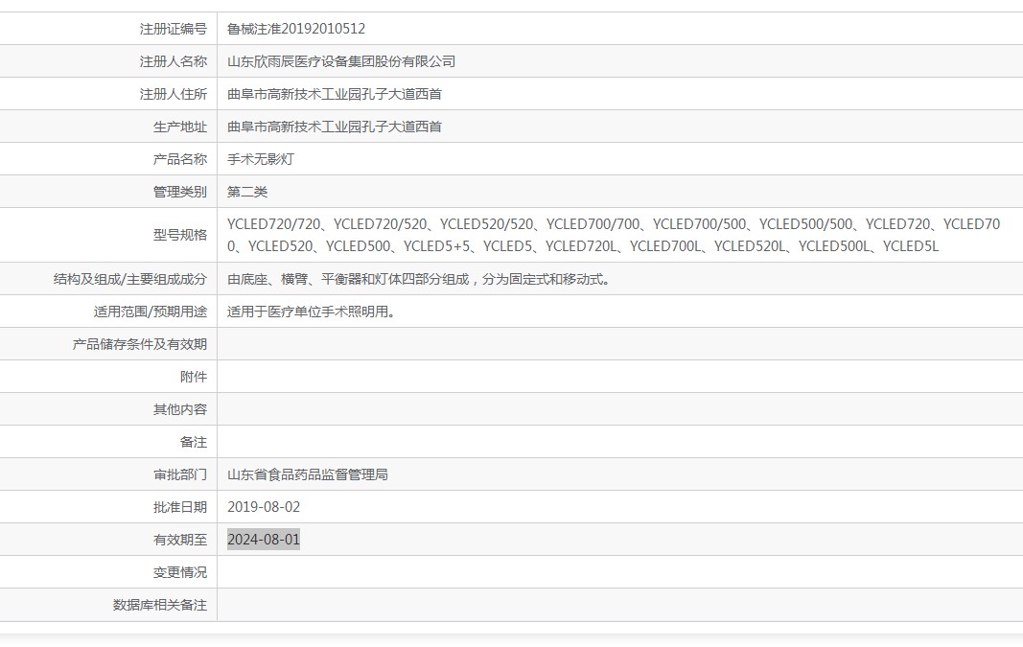This screenshot has width=1023, height=647.
Task: Select the 其他内容 label
Action: [x=180, y=409]
